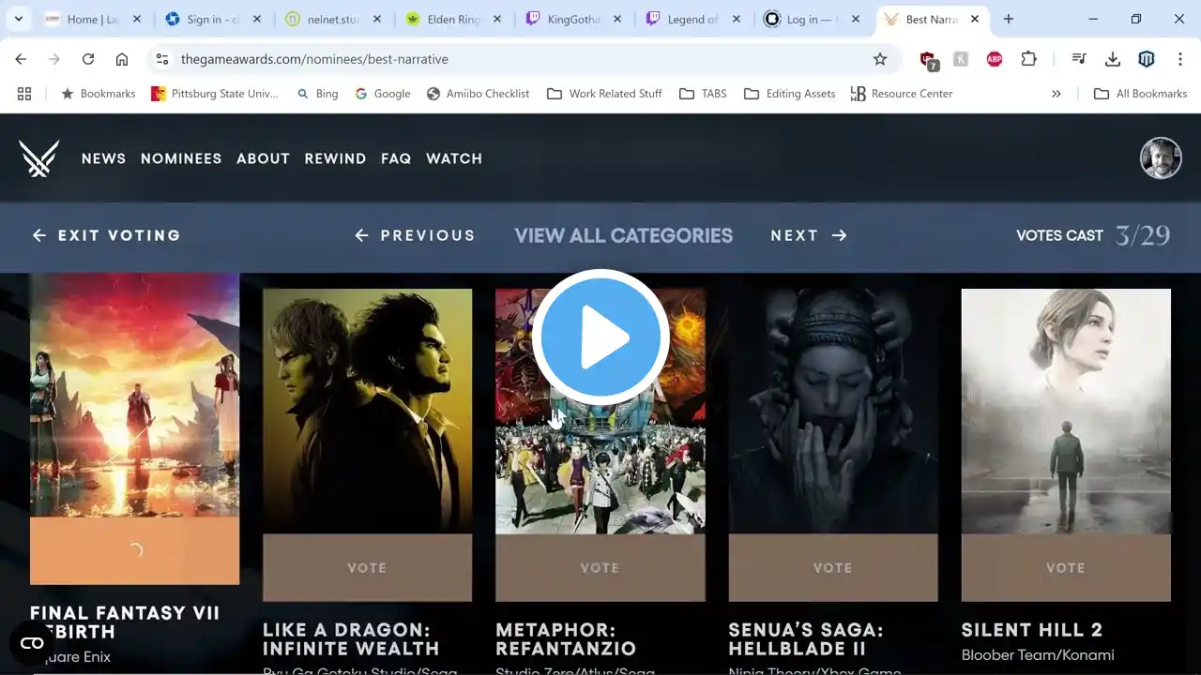This screenshot has width=1201, height=675.
Task: Show hidden bookmarks with the chevron
Action: tap(1057, 94)
